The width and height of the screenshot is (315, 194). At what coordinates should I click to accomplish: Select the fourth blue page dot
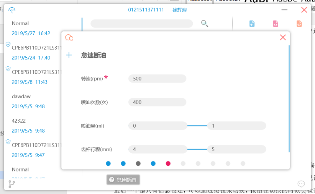click(153, 163)
